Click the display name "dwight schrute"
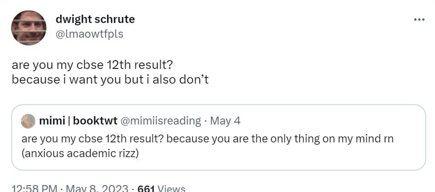 95,19
